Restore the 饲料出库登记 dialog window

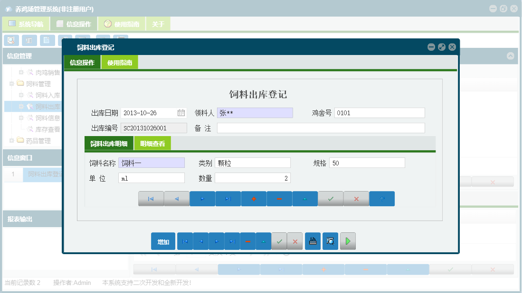pyautogui.click(x=442, y=47)
